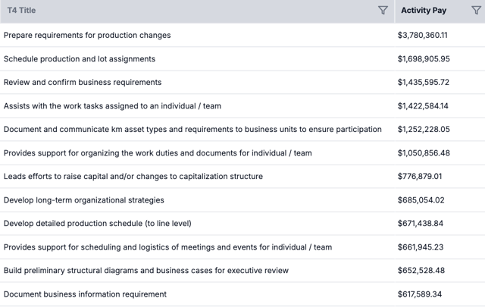Sort by the T4 Title header

(21, 11)
